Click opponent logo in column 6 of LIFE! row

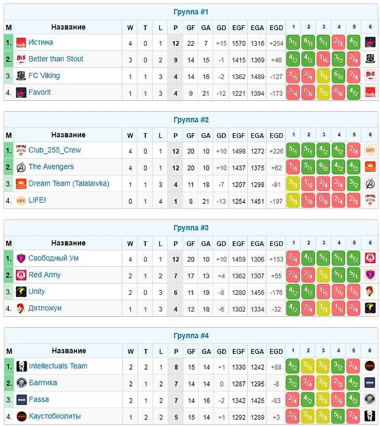point(370,201)
